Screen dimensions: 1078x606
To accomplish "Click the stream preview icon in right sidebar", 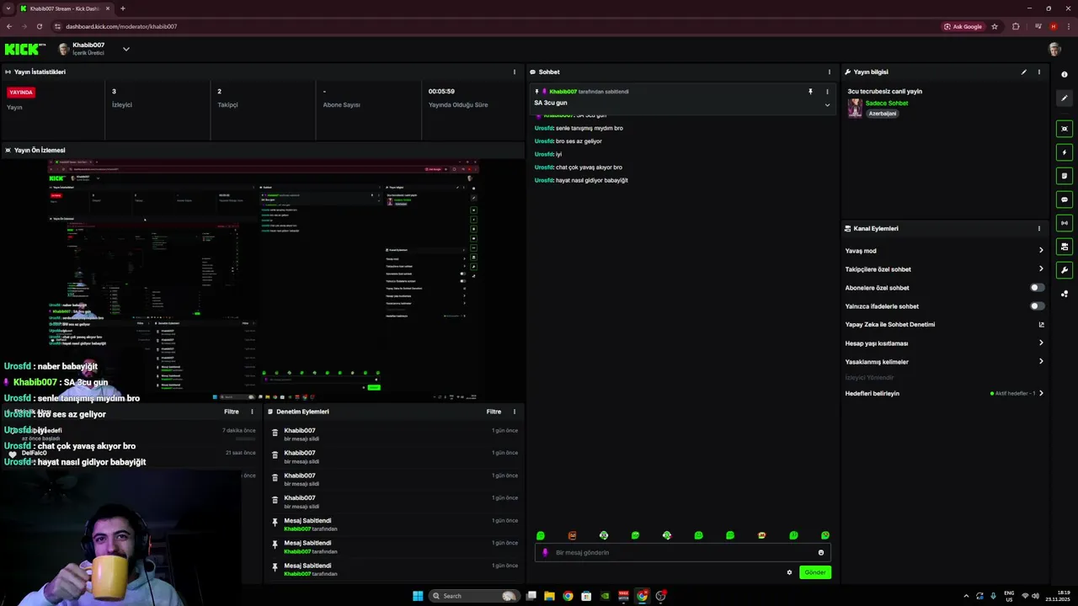I will point(1065,129).
